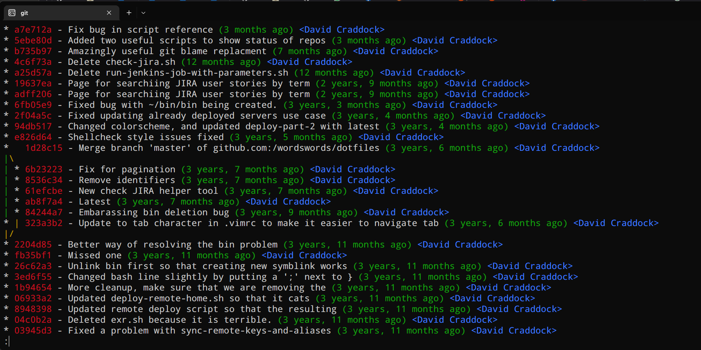Click 'New check JIRA helper tool' message
Image resolution: width=701 pixels, height=350 pixels.
149,191
